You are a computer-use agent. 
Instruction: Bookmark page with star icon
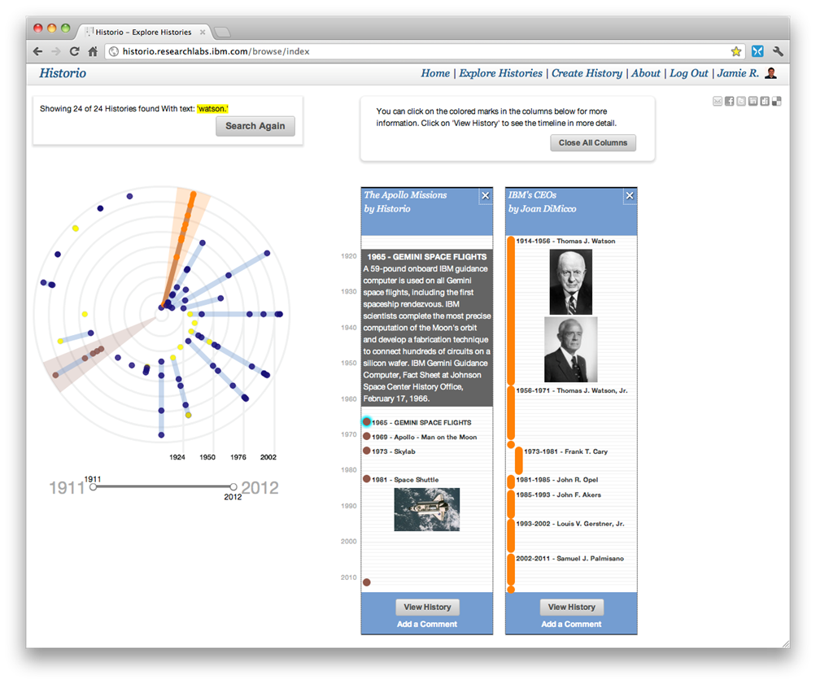pos(735,51)
